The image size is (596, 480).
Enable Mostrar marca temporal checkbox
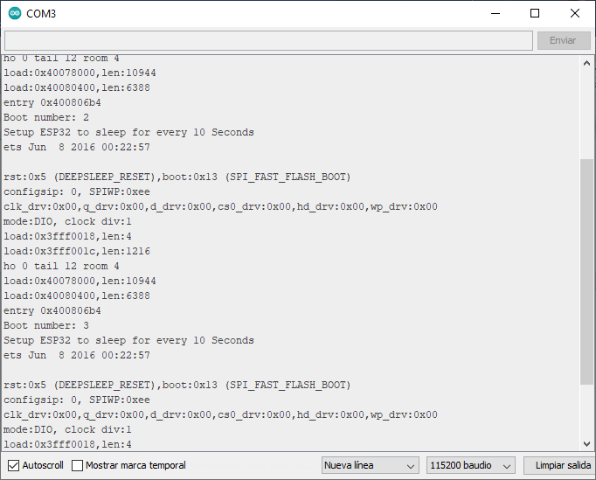point(77,465)
